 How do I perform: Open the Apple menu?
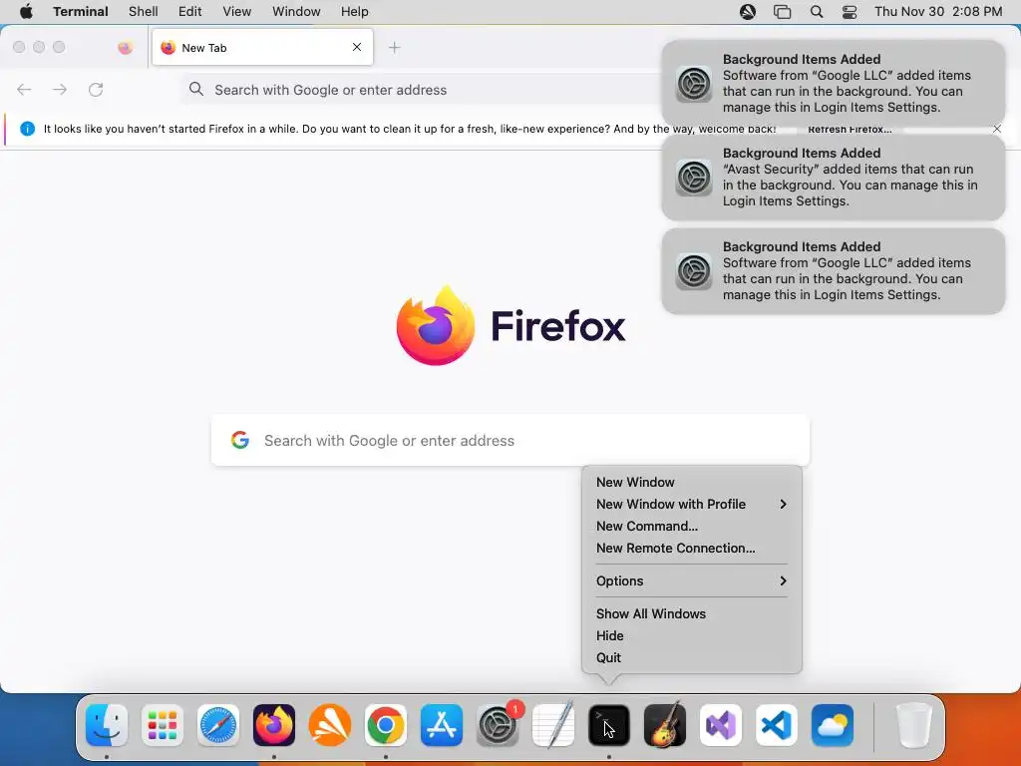26,11
